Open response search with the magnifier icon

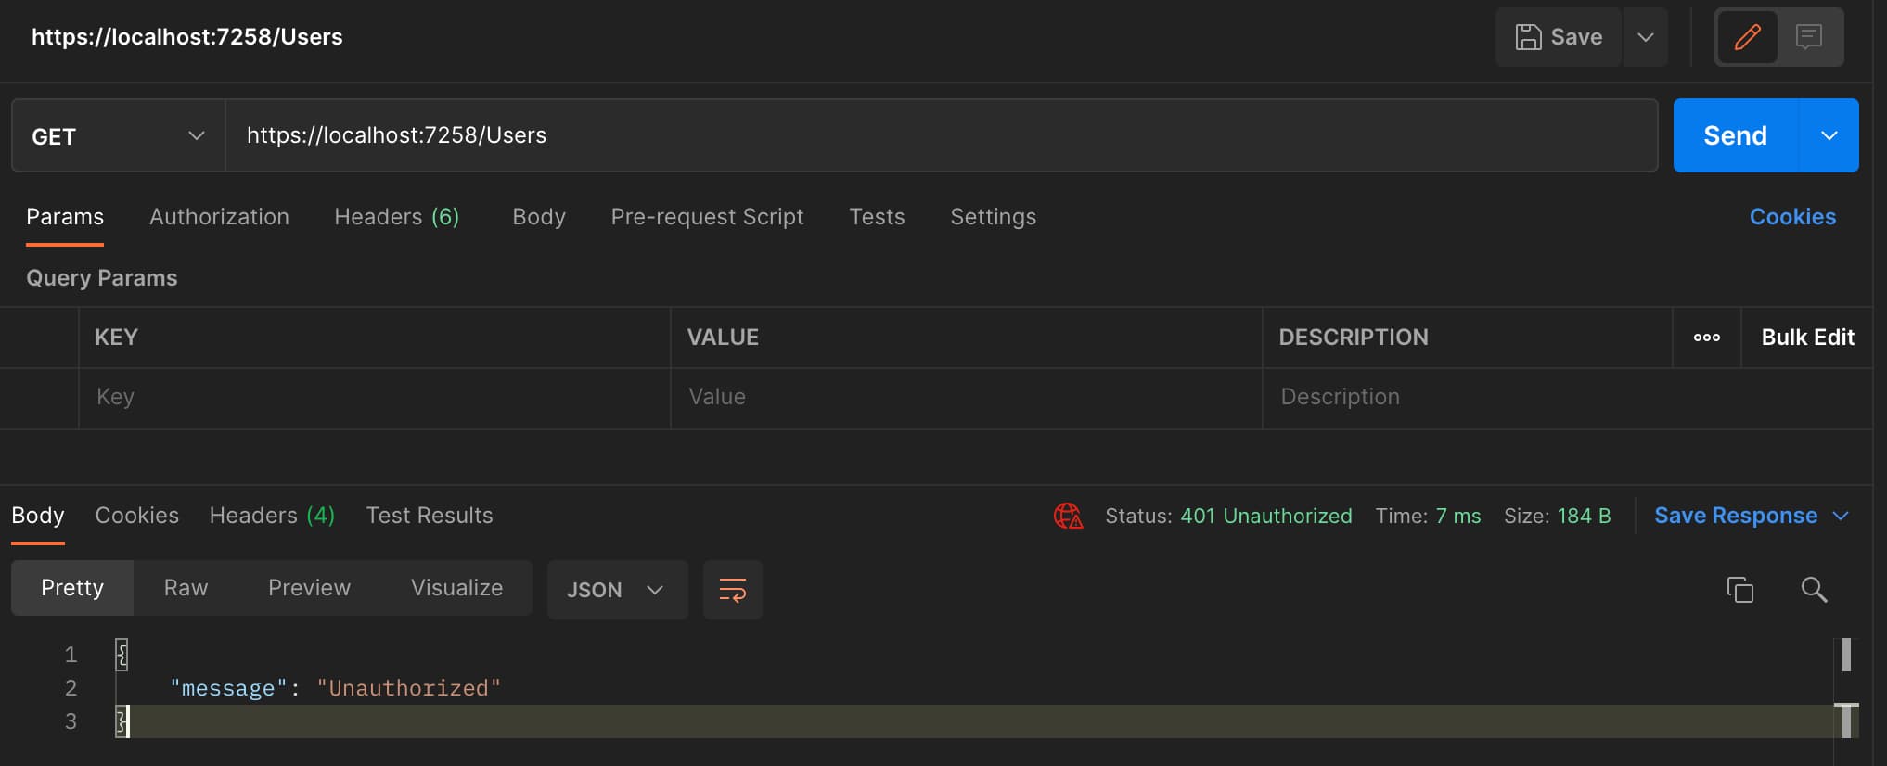(1814, 590)
